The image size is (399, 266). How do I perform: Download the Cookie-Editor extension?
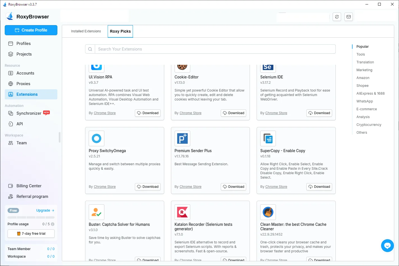coord(233,113)
